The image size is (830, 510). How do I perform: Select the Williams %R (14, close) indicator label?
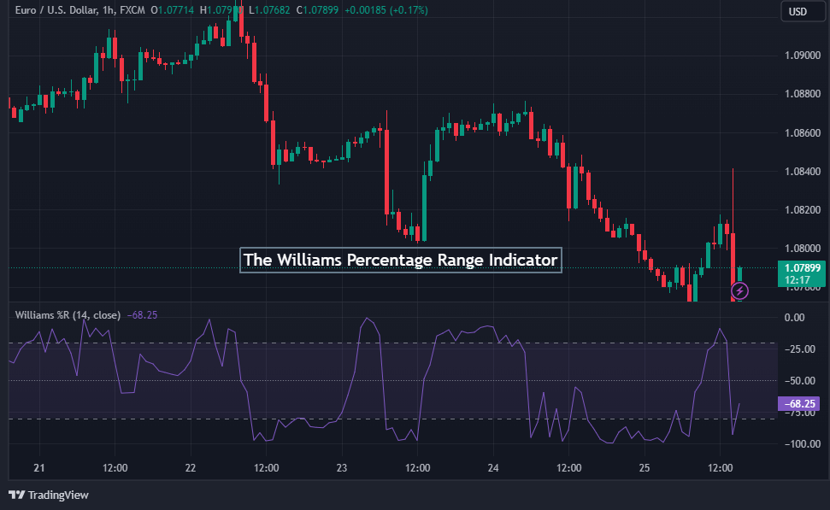tap(68, 314)
